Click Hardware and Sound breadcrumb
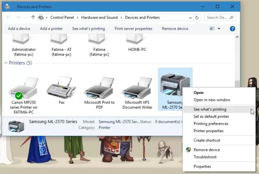Viewport: 259px width, 174px height. pos(99,17)
